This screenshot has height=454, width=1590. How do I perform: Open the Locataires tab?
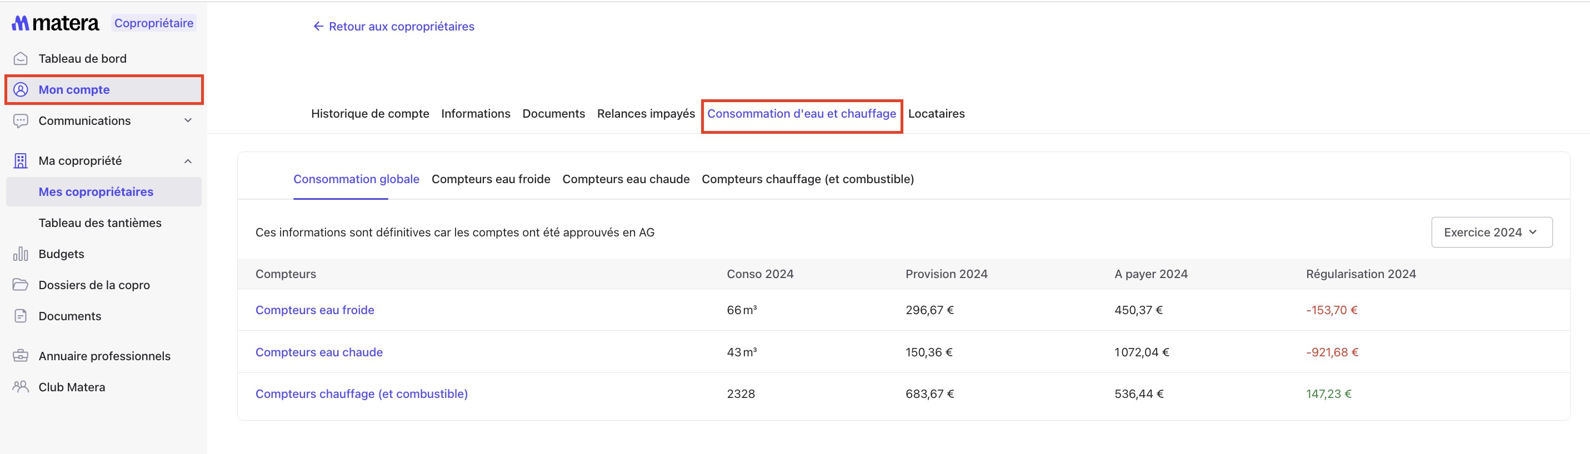pos(936,114)
